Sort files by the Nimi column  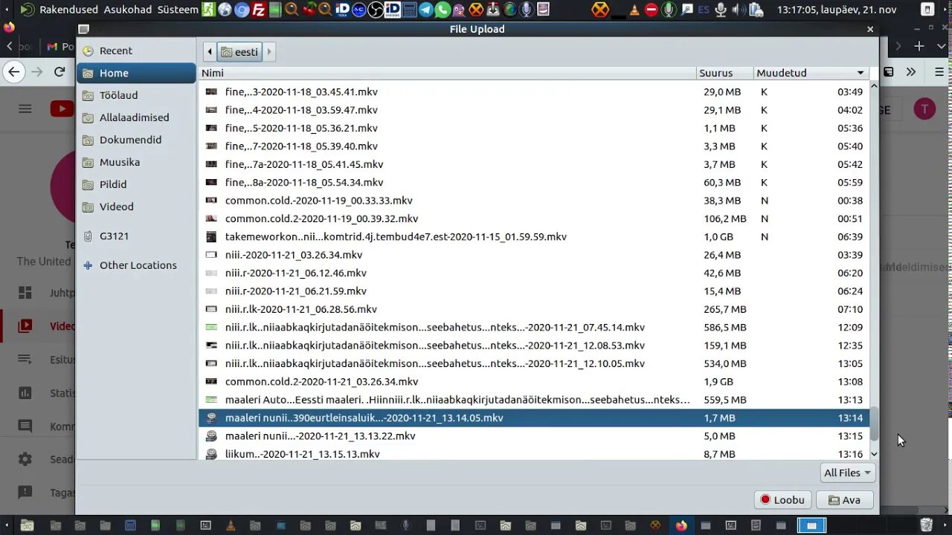coord(447,73)
